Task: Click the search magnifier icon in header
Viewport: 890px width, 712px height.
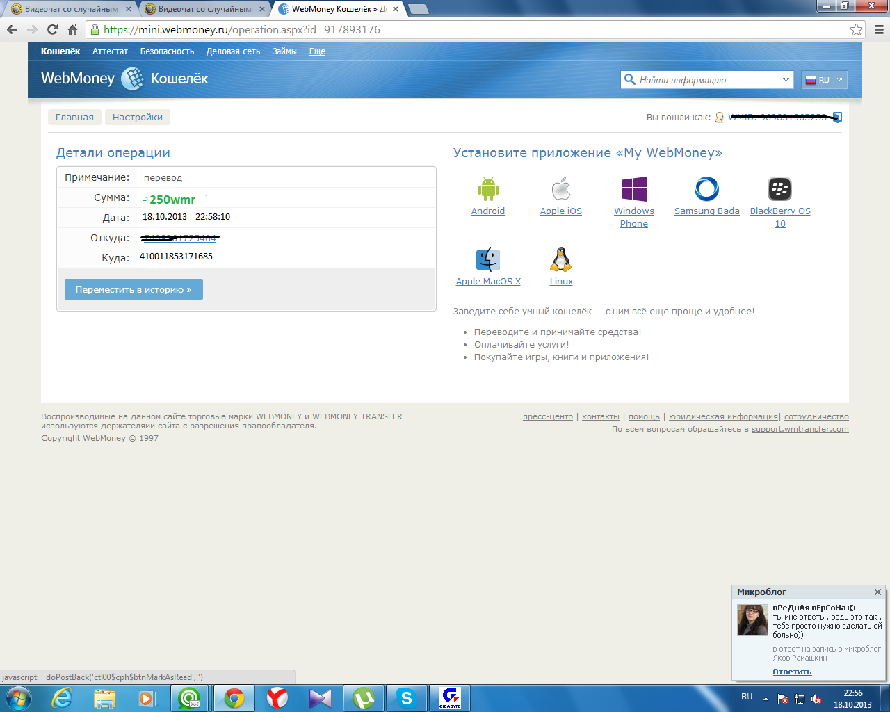Action: tap(630, 79)
